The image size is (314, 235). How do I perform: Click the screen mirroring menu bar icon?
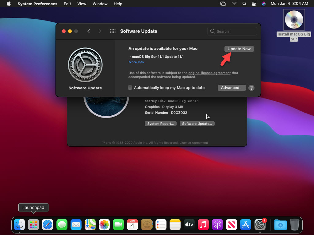tap(223, 4)
